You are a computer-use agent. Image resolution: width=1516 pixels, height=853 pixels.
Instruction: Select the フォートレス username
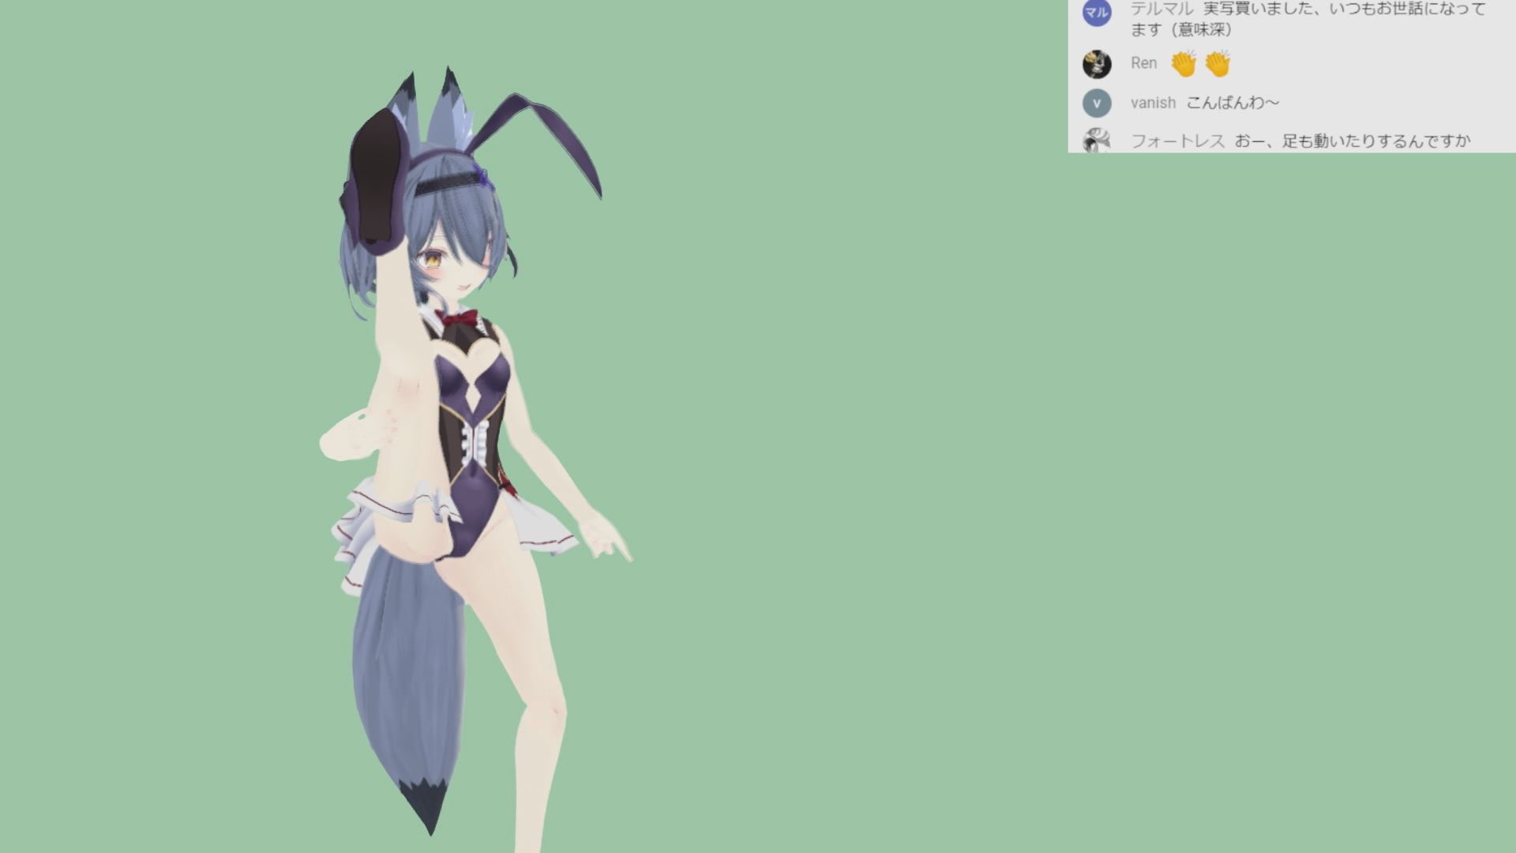(x=1177, y=141)
